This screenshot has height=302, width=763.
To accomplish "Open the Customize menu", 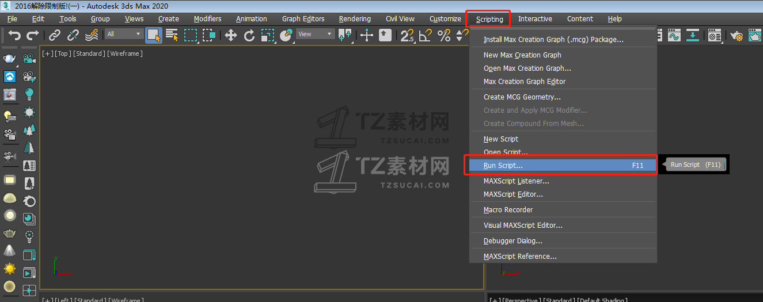I will coord(445,19).
